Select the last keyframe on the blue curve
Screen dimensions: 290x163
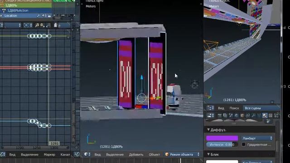point(49,126)
